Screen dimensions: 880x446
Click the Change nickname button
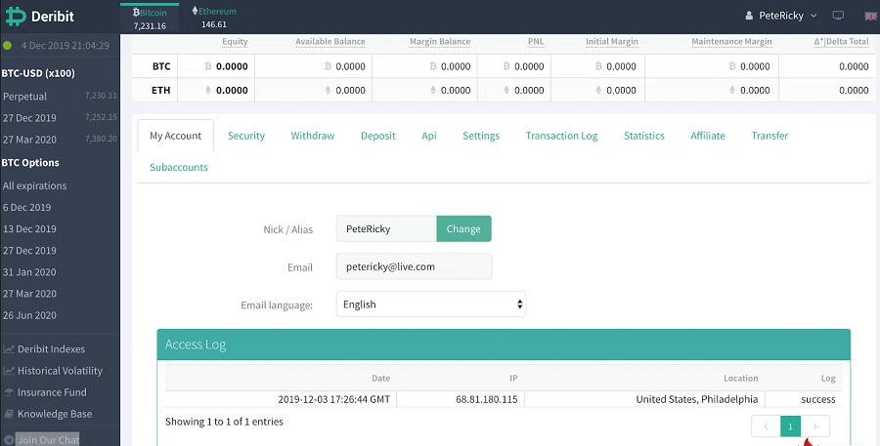coord(463,228)
